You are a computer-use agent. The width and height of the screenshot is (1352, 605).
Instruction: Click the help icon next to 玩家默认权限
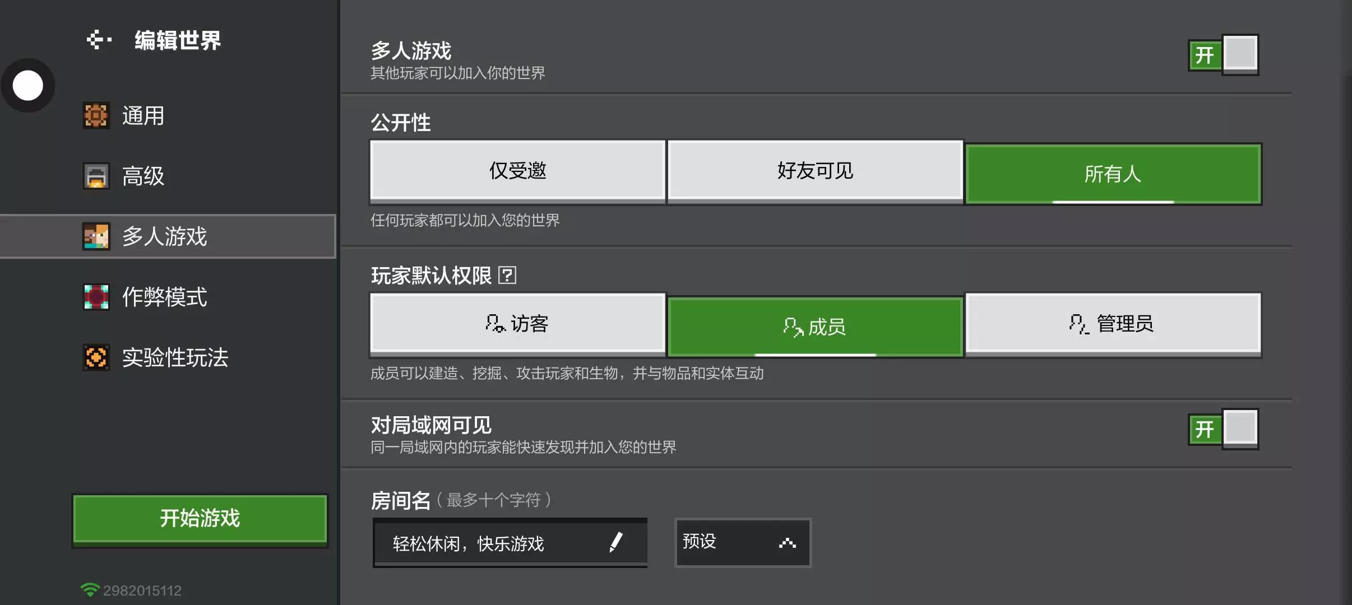coord(507,275)
